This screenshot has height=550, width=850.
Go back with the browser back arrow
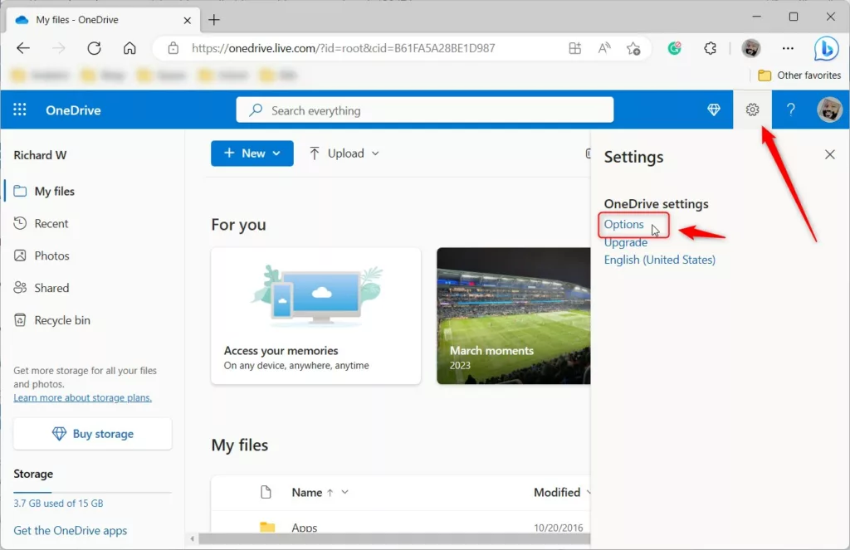coord(22,48)
